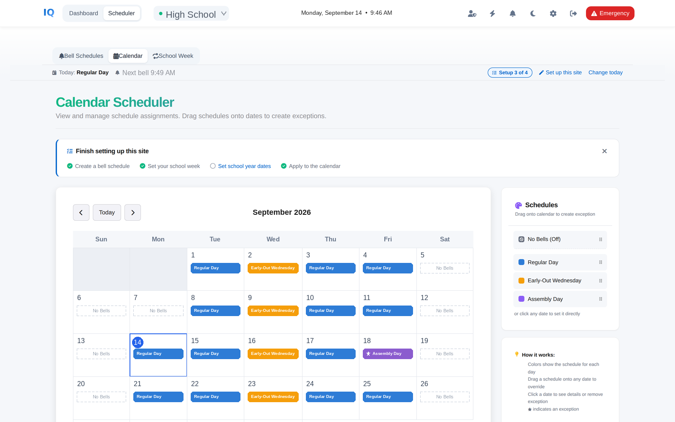Image resolution: width=675 pixels, height=422 pixels.
Task: Select the Assembly Day schedule item
Action: pos(560,299)
